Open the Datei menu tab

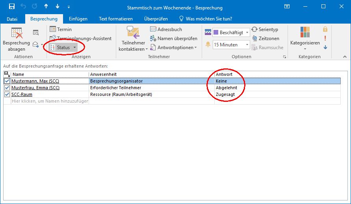(12, 19)
